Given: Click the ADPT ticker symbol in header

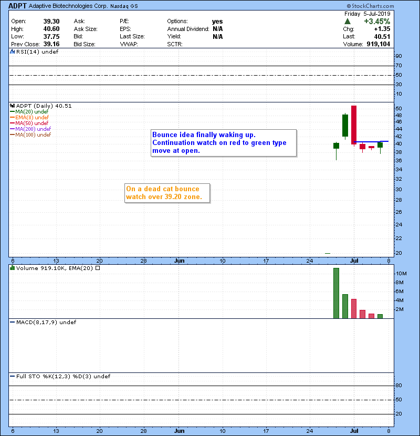Looking at the screenshot, I should (17, 6).
